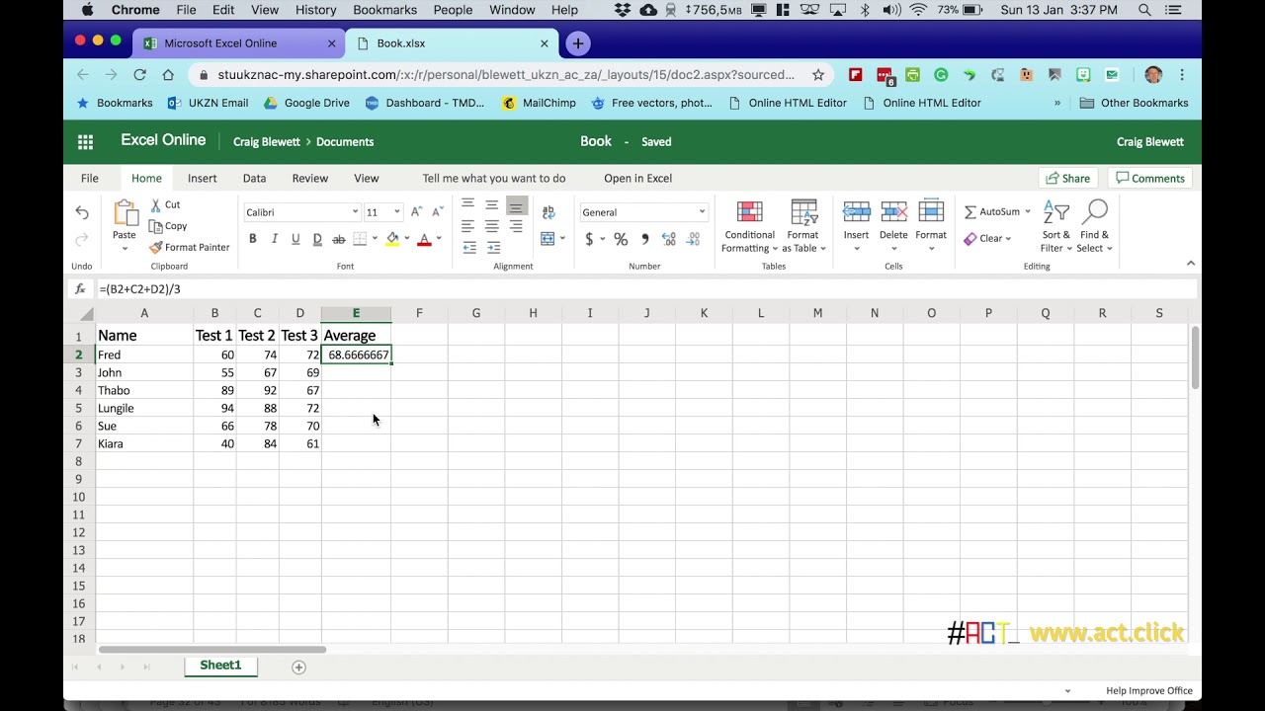This screenshot has height=711, width=1265.
Task: Toggle italic formatting
Action: [275, 239]
